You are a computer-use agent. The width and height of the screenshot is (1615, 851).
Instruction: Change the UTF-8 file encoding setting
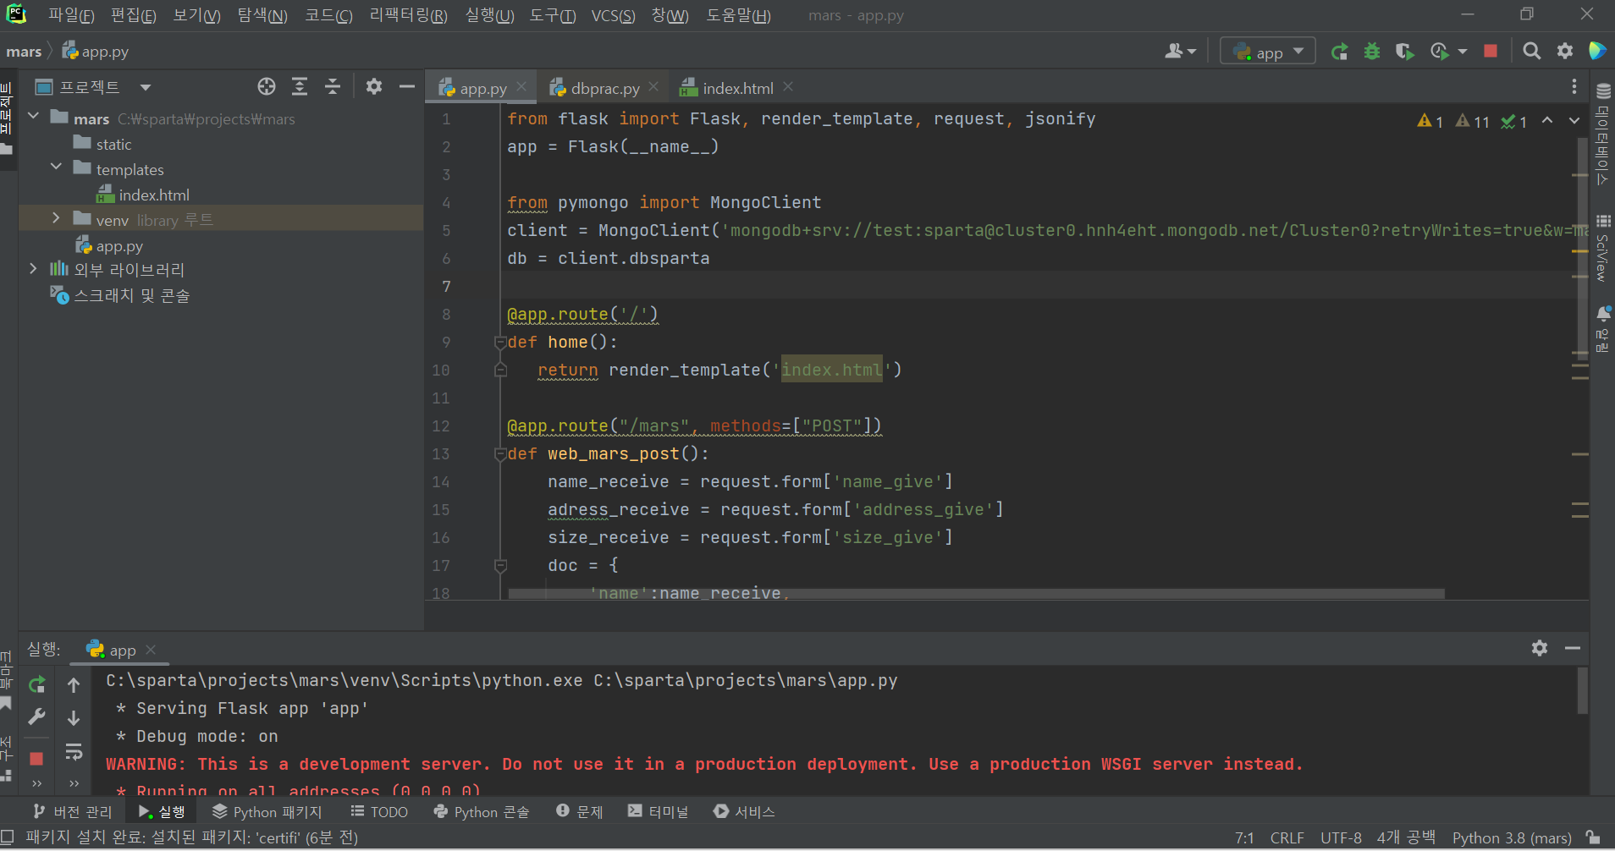click(1341, 837)
